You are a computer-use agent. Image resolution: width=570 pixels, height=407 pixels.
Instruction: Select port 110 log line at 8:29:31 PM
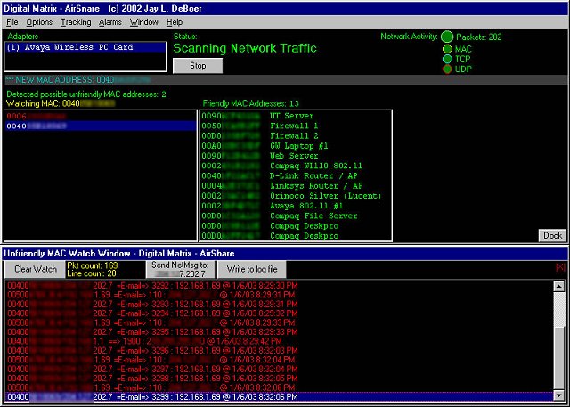pyautogui.click(x=279, y=295)
